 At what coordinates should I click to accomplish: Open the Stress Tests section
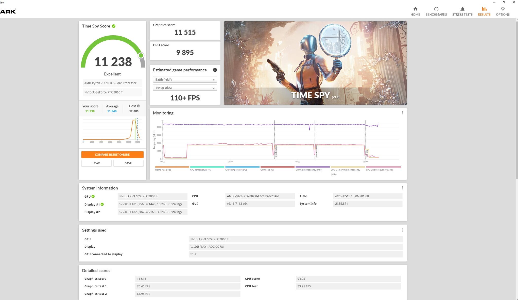coord(462,11)
